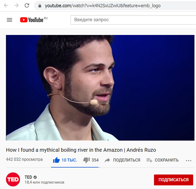Viewport: 196px width, 189px height.
Task: Click the like-dislike ratio bar
Action: (x=76, y=167)
